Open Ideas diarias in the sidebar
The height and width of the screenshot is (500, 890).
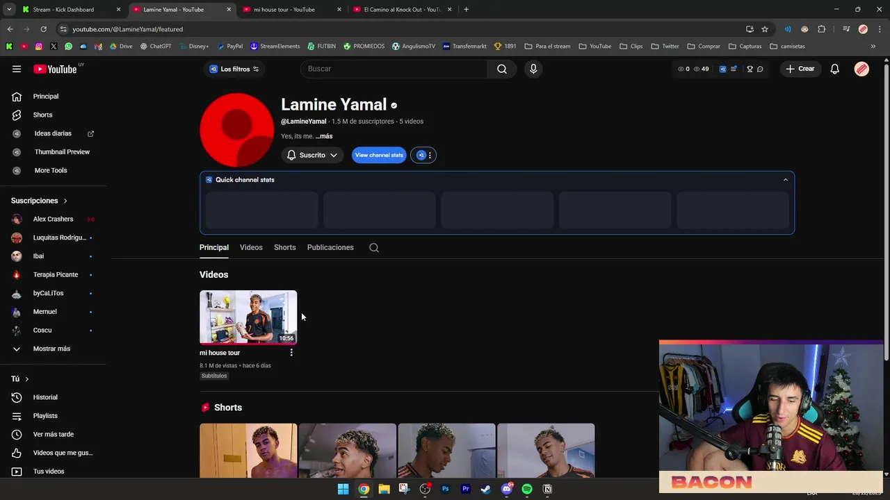tap(53, 133)
